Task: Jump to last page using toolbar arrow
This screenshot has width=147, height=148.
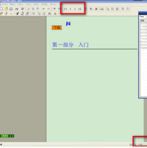Action: [80, 9]
